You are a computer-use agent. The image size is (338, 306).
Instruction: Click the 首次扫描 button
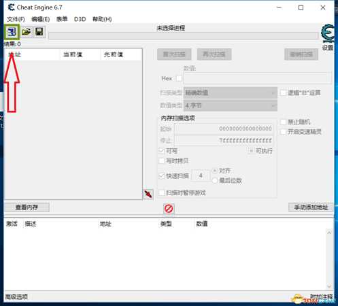tap(174, 54)
